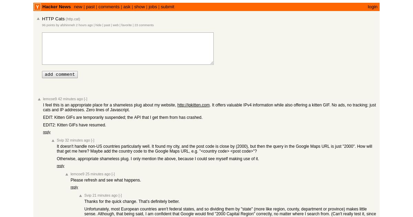
Task: Search the web for this story
Action: 116,25
